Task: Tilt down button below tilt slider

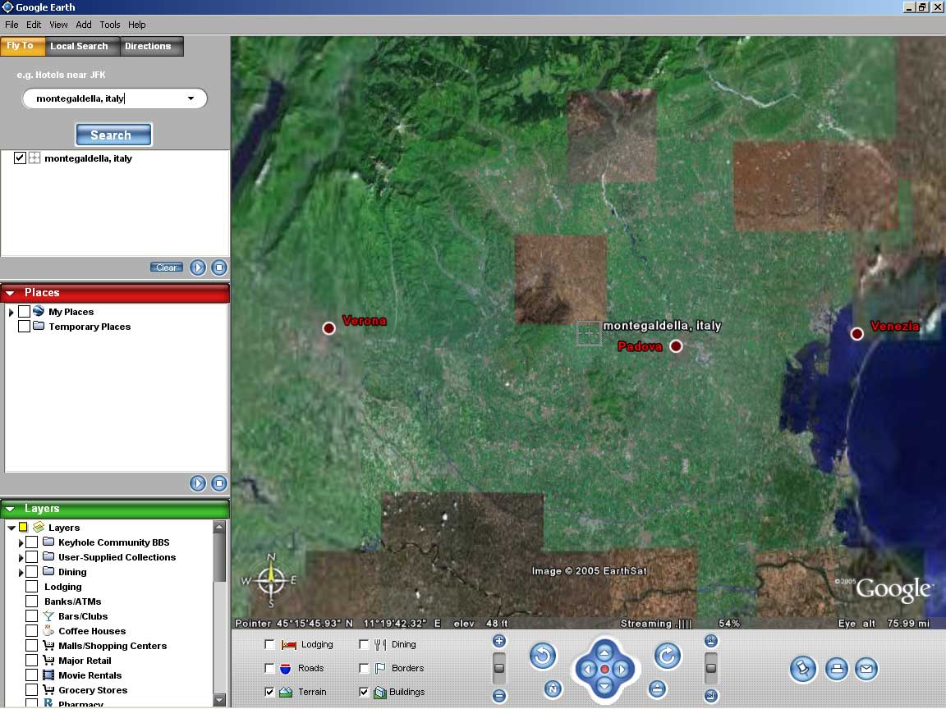Action: (710, 696)
